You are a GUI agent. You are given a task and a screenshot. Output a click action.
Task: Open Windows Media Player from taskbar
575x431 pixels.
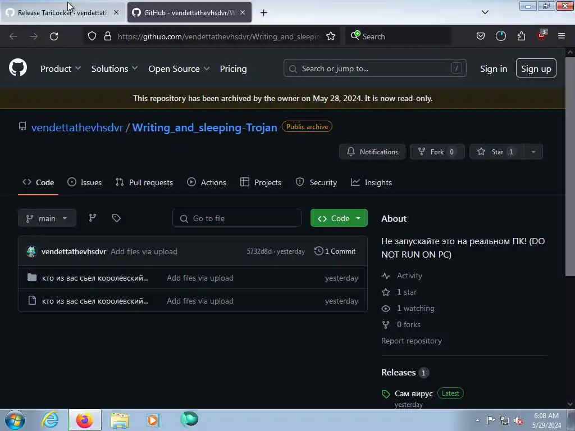(x=154, y=420)
